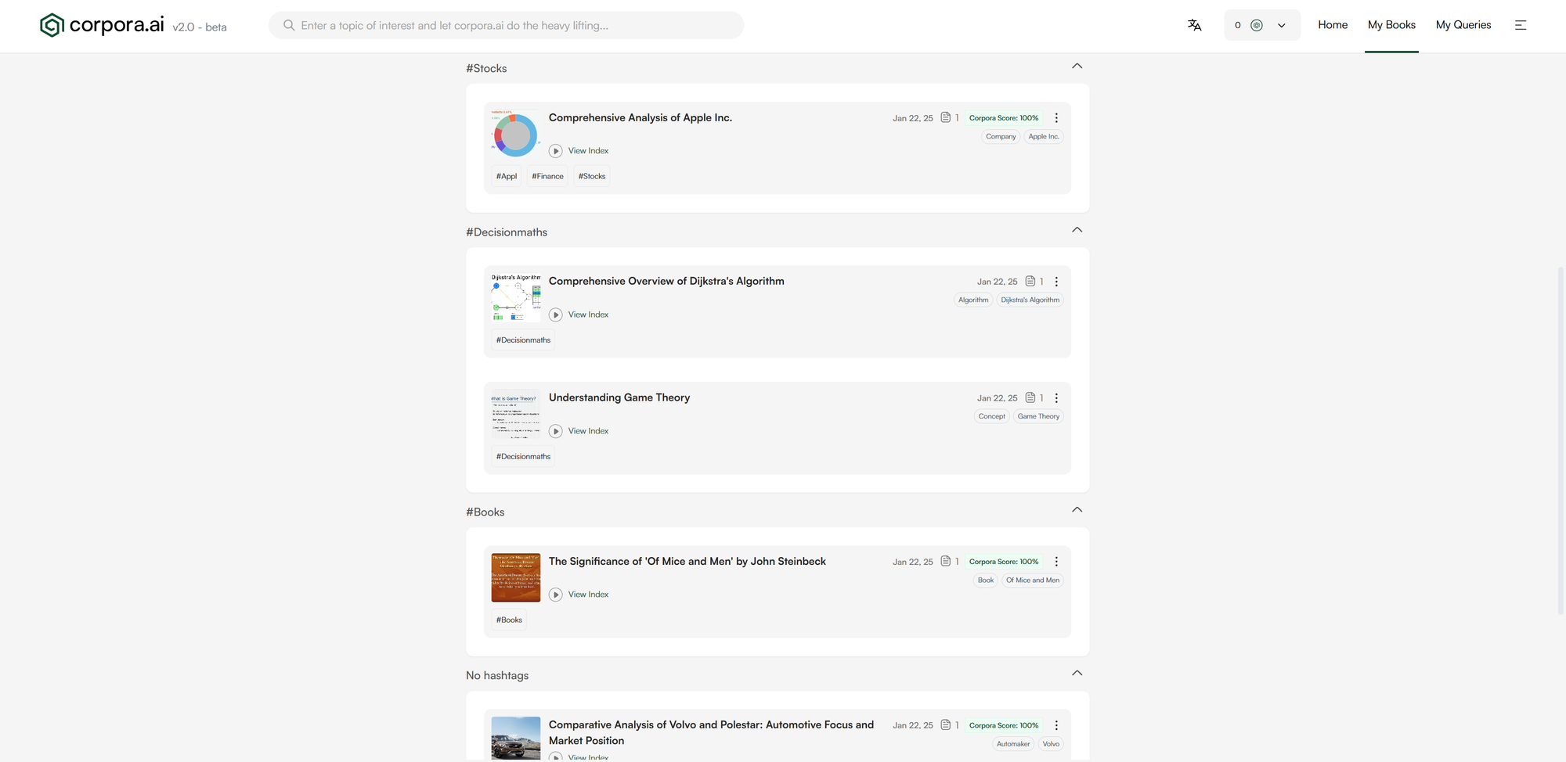Go to the Home tab
The width and height of the screenshot is (1566, 762).
coord(1332,25)
